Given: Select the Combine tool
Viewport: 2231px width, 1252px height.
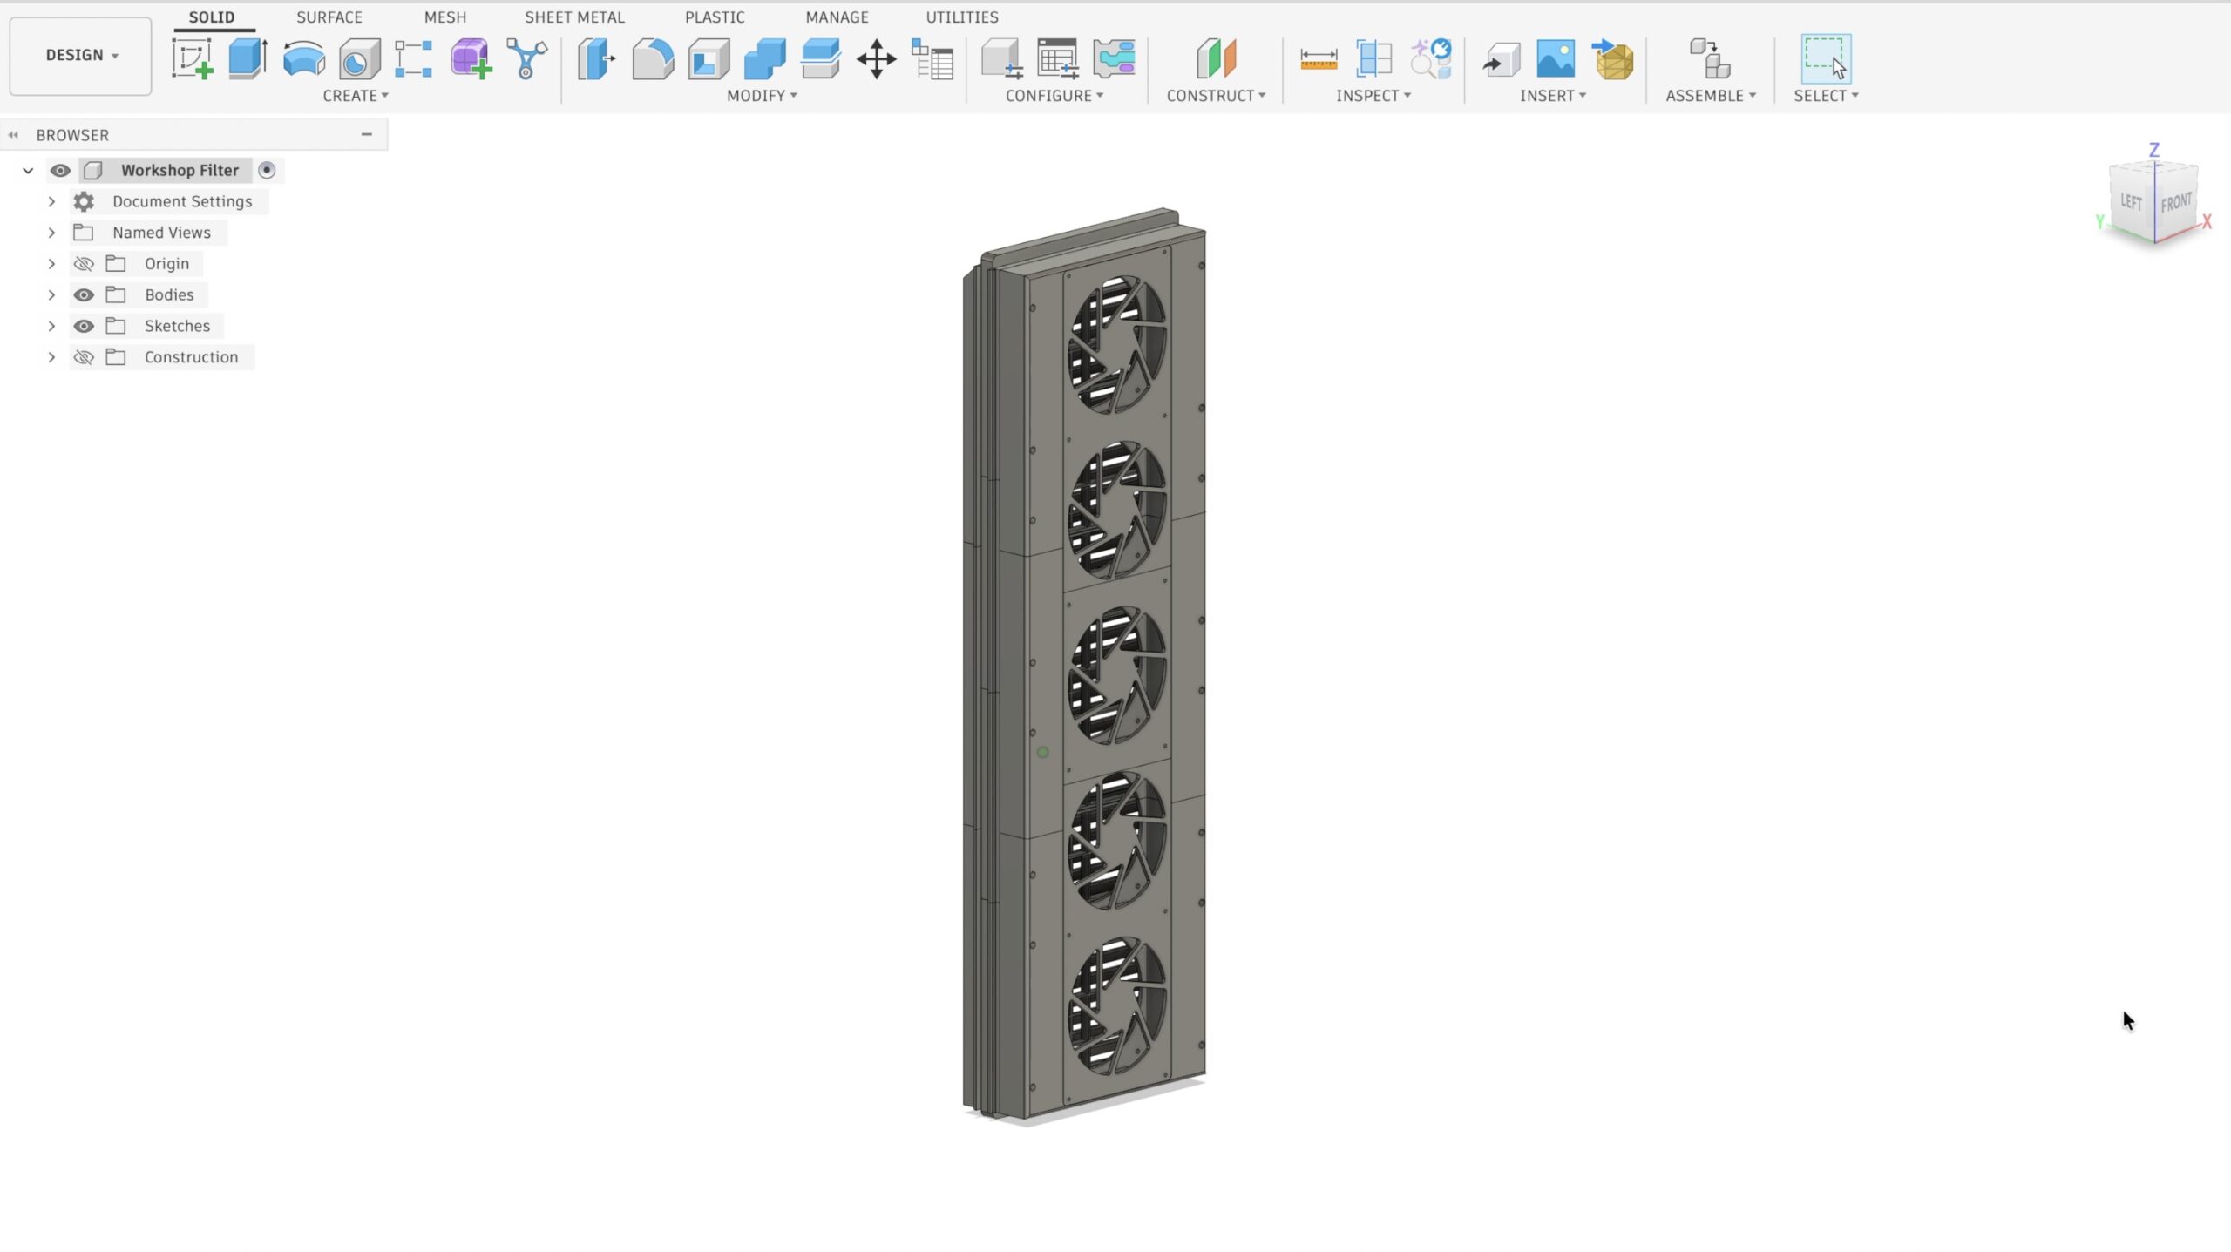Looking at the screenshot, I should click(764, 59).
